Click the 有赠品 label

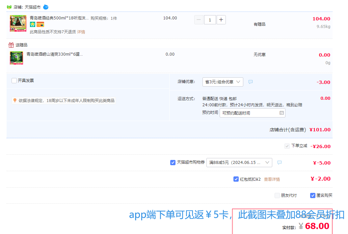coord(259,24)
